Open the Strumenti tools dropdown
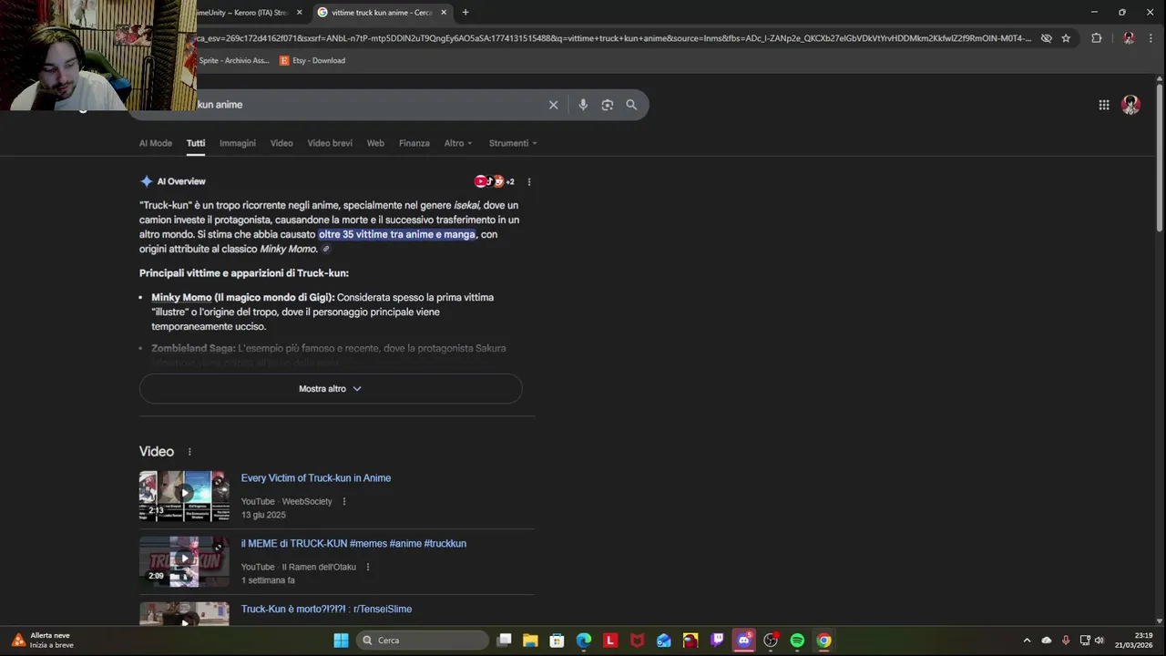Screen dimensions: 1166x656 [513, 143]
